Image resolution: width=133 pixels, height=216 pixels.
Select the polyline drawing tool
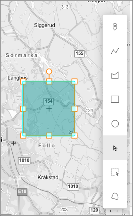(x=115, y=51)
